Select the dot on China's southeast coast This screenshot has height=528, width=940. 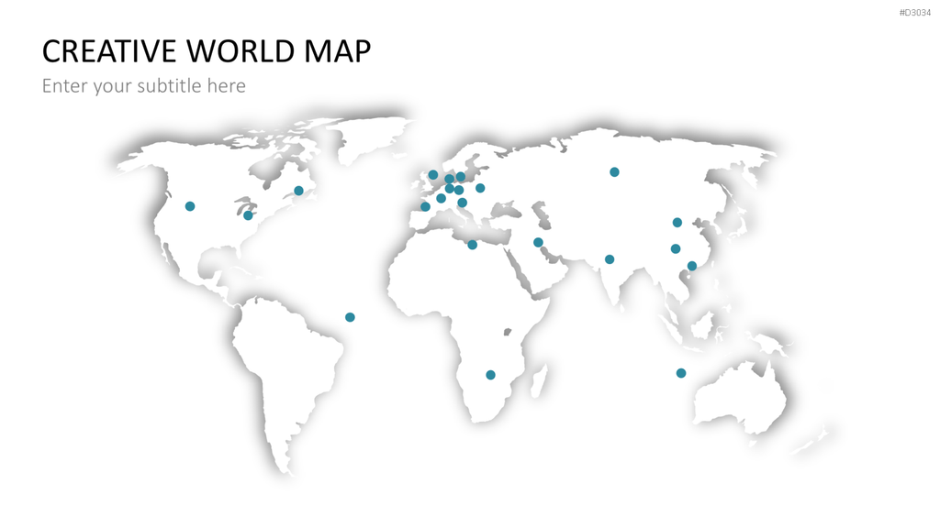coord(692,267)
